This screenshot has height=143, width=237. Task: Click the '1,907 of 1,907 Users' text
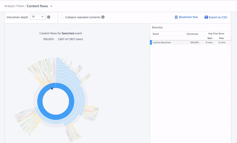tap(70, 39)
